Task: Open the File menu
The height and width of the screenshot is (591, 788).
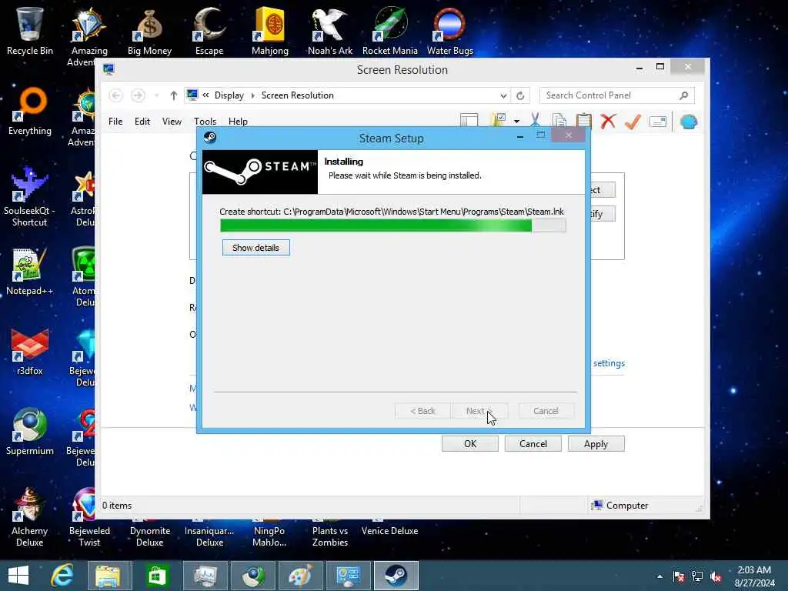Action: click(x=115, y=121)
